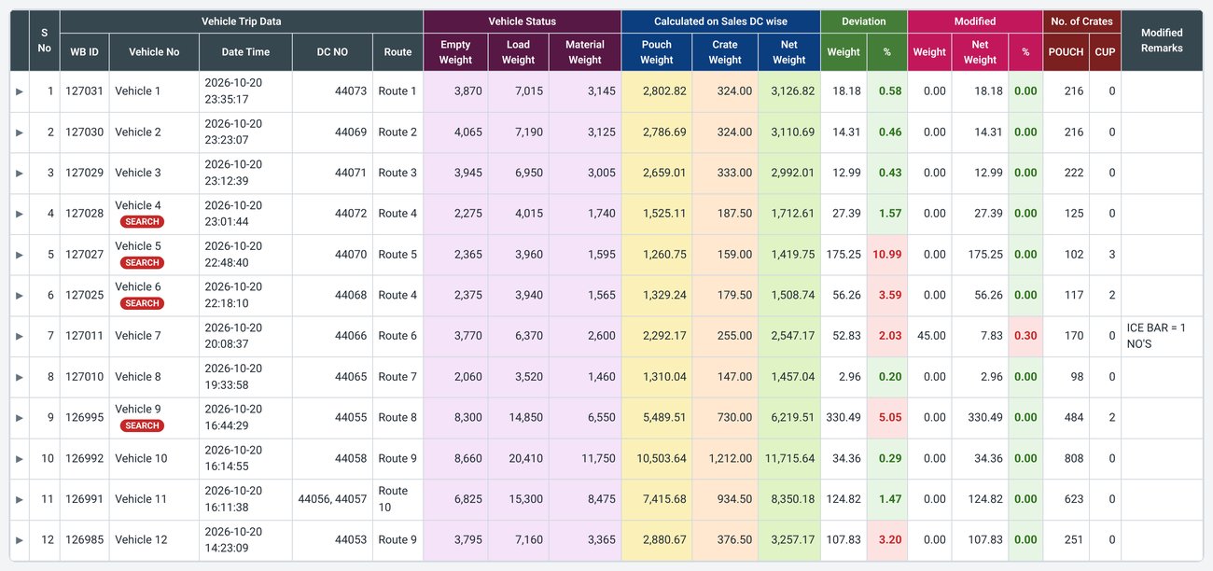Image resolution: width=1213 pixels, height=571 pixels.
Task: Click the CUP column header
Action: 1105,52
